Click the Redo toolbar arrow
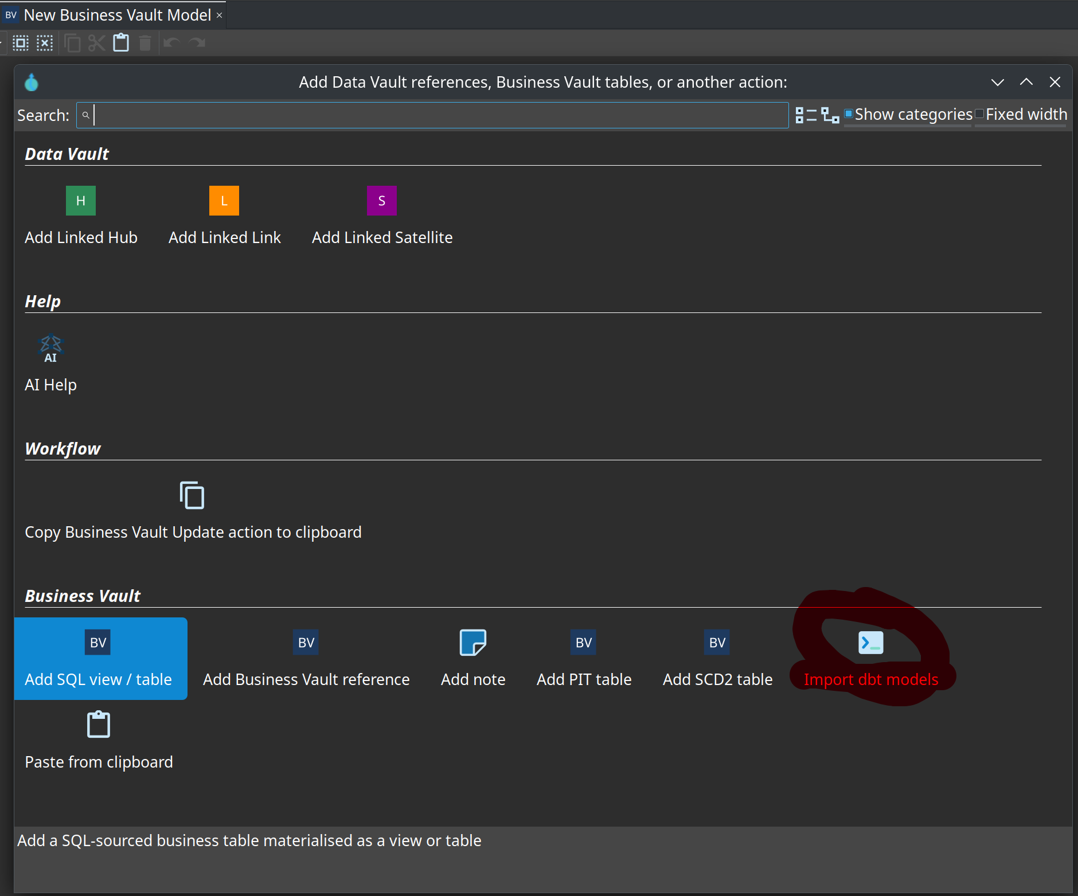1078x896 pixels. coord(197,43)
